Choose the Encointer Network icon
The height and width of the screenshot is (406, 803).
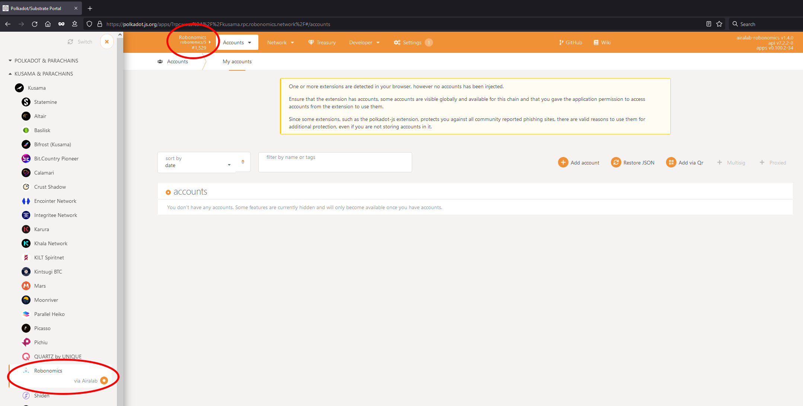click(x=26, y=201)
